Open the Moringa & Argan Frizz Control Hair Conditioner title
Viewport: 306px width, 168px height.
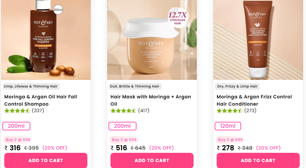254,100
